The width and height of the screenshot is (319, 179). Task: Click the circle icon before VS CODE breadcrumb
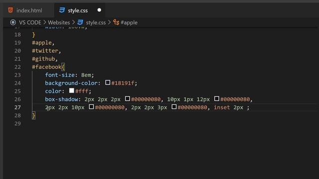13,22
